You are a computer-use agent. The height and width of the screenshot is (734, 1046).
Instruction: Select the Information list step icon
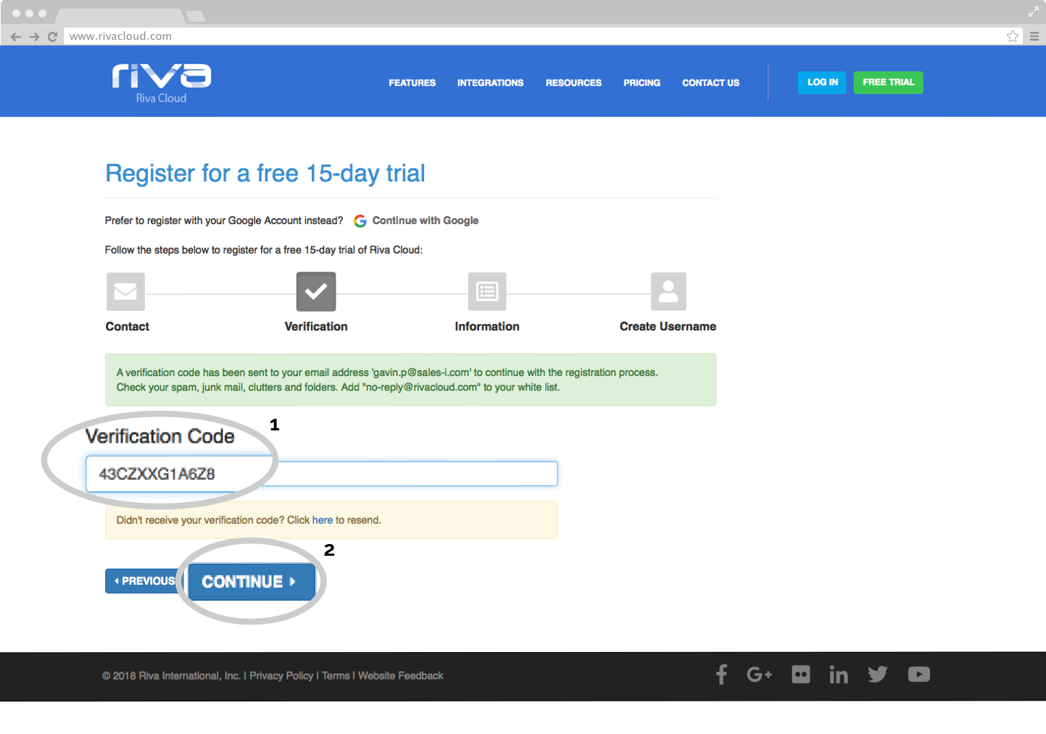tap(487, 291)
